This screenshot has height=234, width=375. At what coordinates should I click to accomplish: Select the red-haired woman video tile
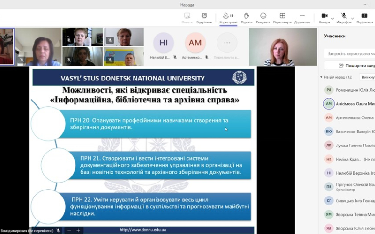[283, 46]
